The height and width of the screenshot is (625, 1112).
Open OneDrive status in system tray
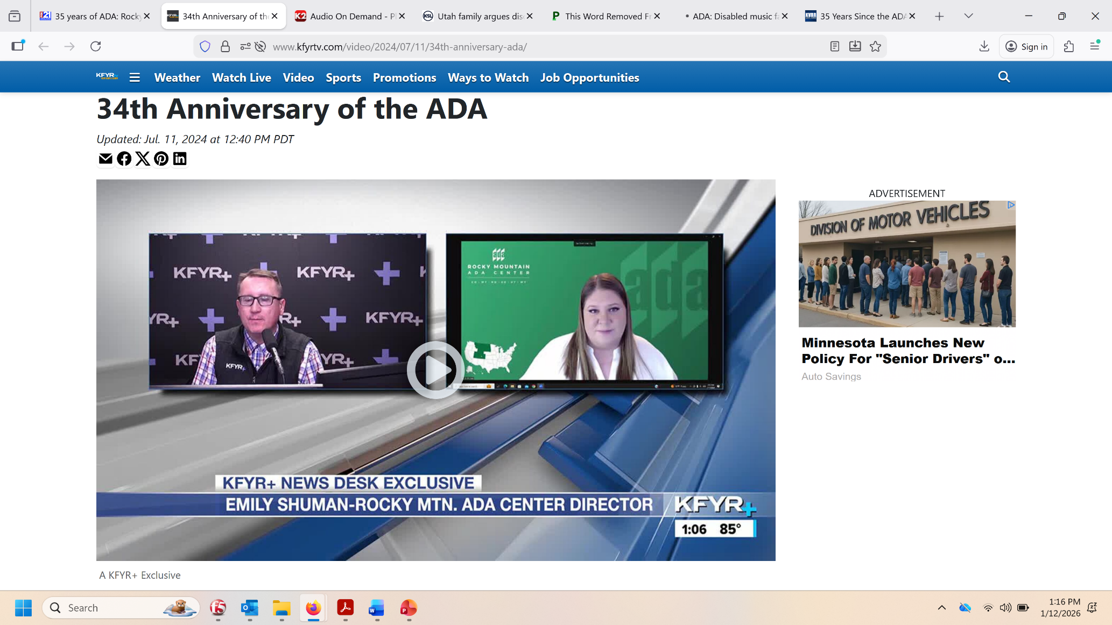965,608
